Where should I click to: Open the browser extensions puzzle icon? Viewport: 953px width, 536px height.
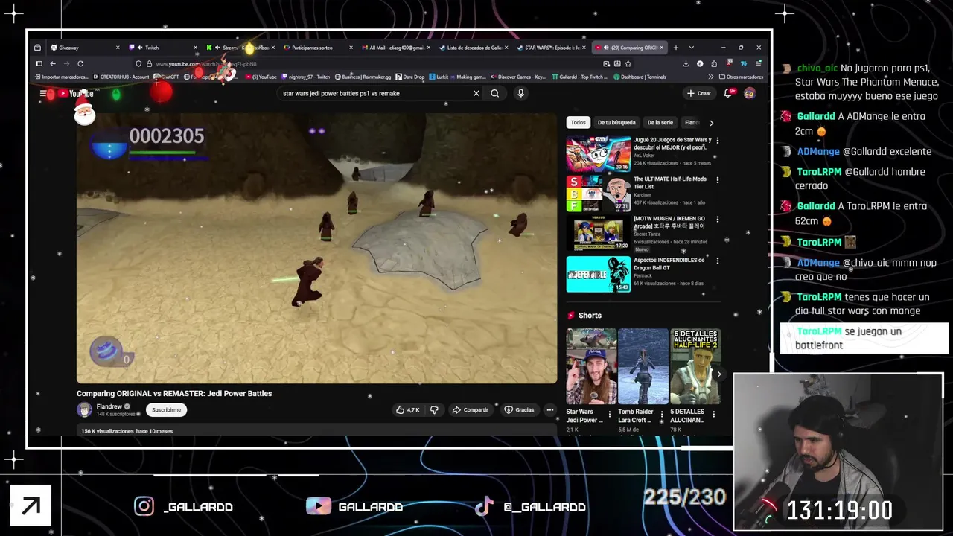pos(714,64)
